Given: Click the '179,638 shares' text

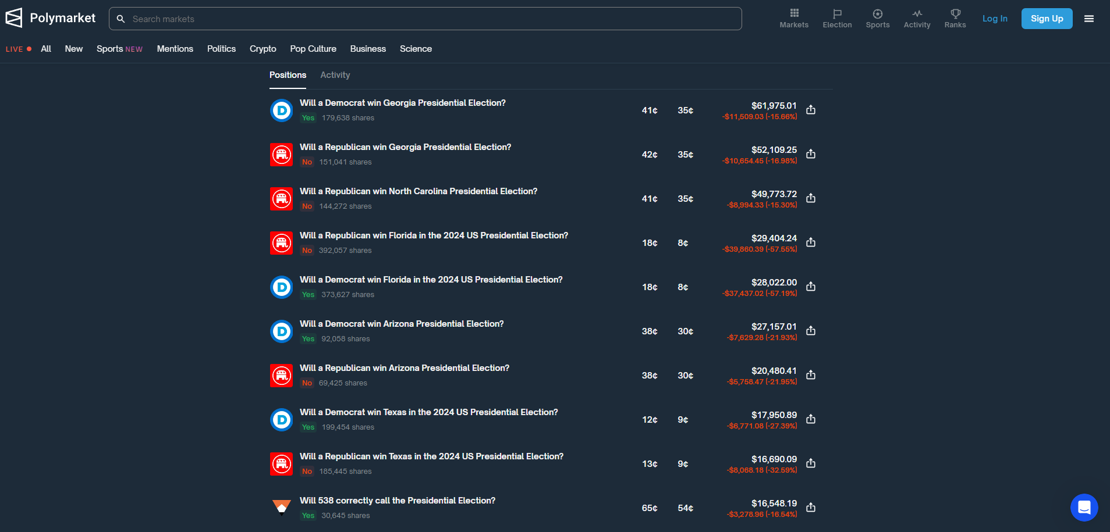Looking at the screenshot, I should click(348, 118).
